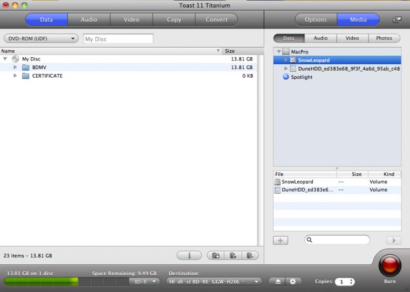Screen dimensions: 410x292
Task: Eject the disc with the eject icon
Action: [x=277, y=282]
